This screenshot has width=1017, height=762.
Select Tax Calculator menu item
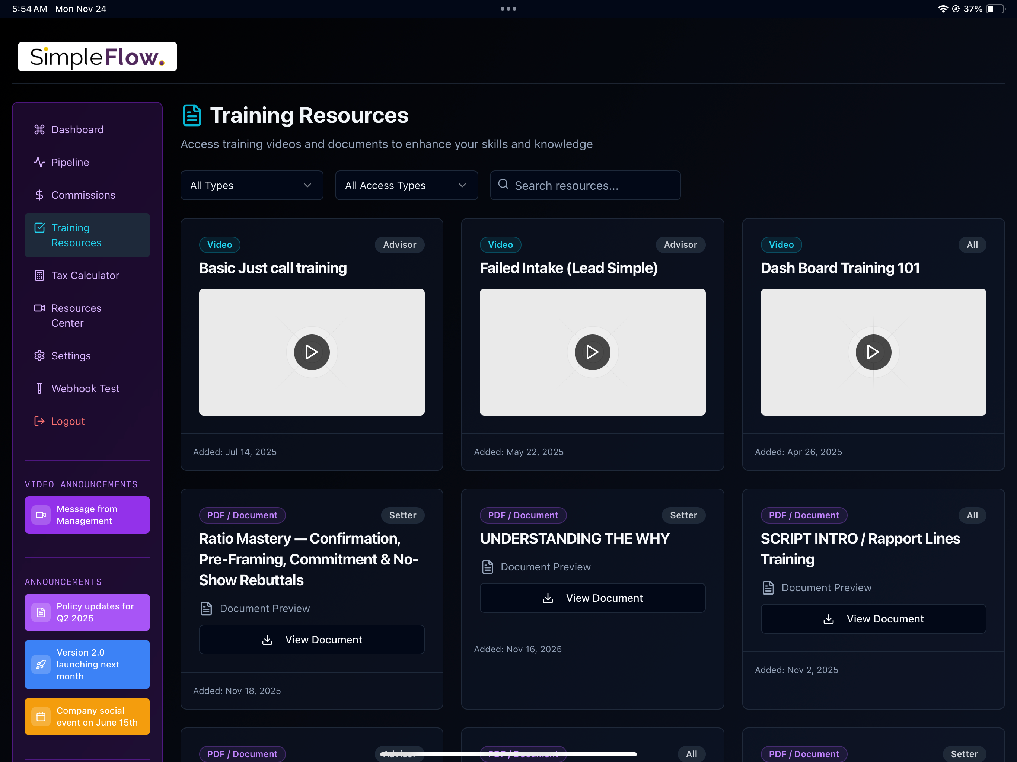87,275
